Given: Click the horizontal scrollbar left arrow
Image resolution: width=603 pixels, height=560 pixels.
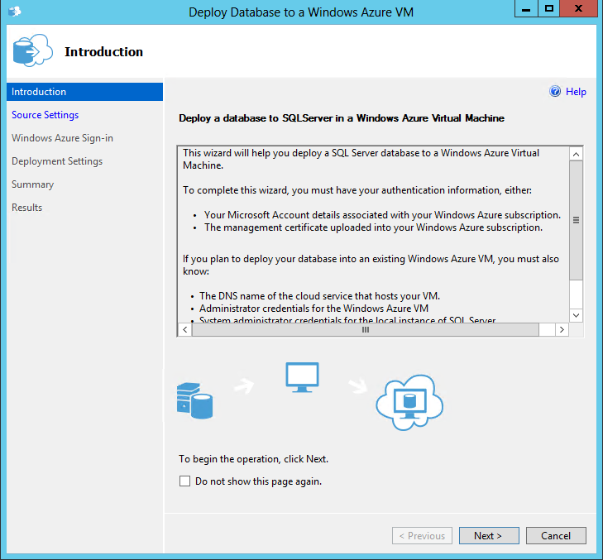Looking at the screenshot, I should click(x=184, y=329).
